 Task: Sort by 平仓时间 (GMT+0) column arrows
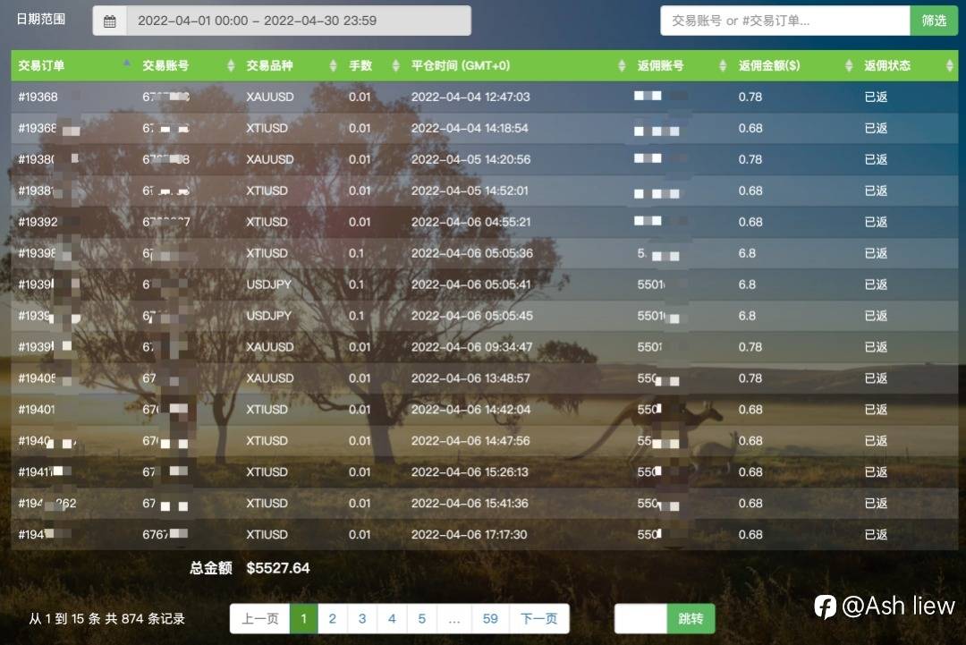pyautogui.click(x=622, y=65)
